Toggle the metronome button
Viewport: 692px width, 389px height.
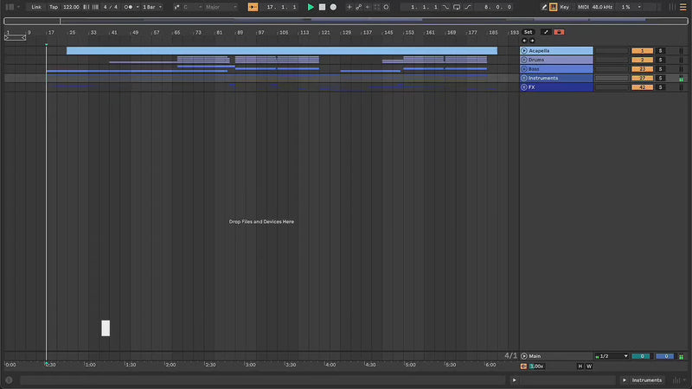point(130,7)
